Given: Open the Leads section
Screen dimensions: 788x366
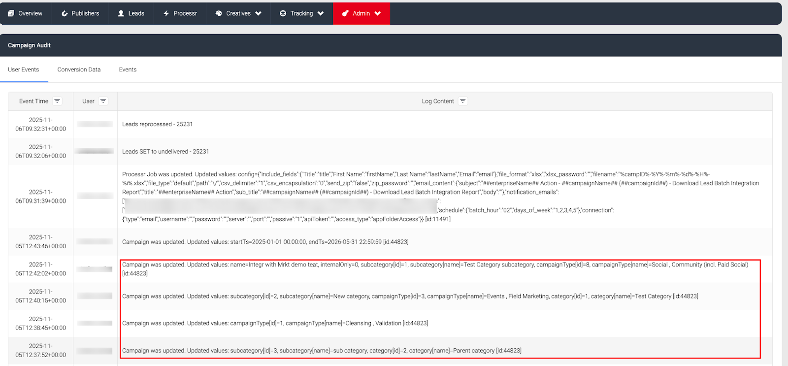Looking at the screenshot, I should [x=131, y=13].
